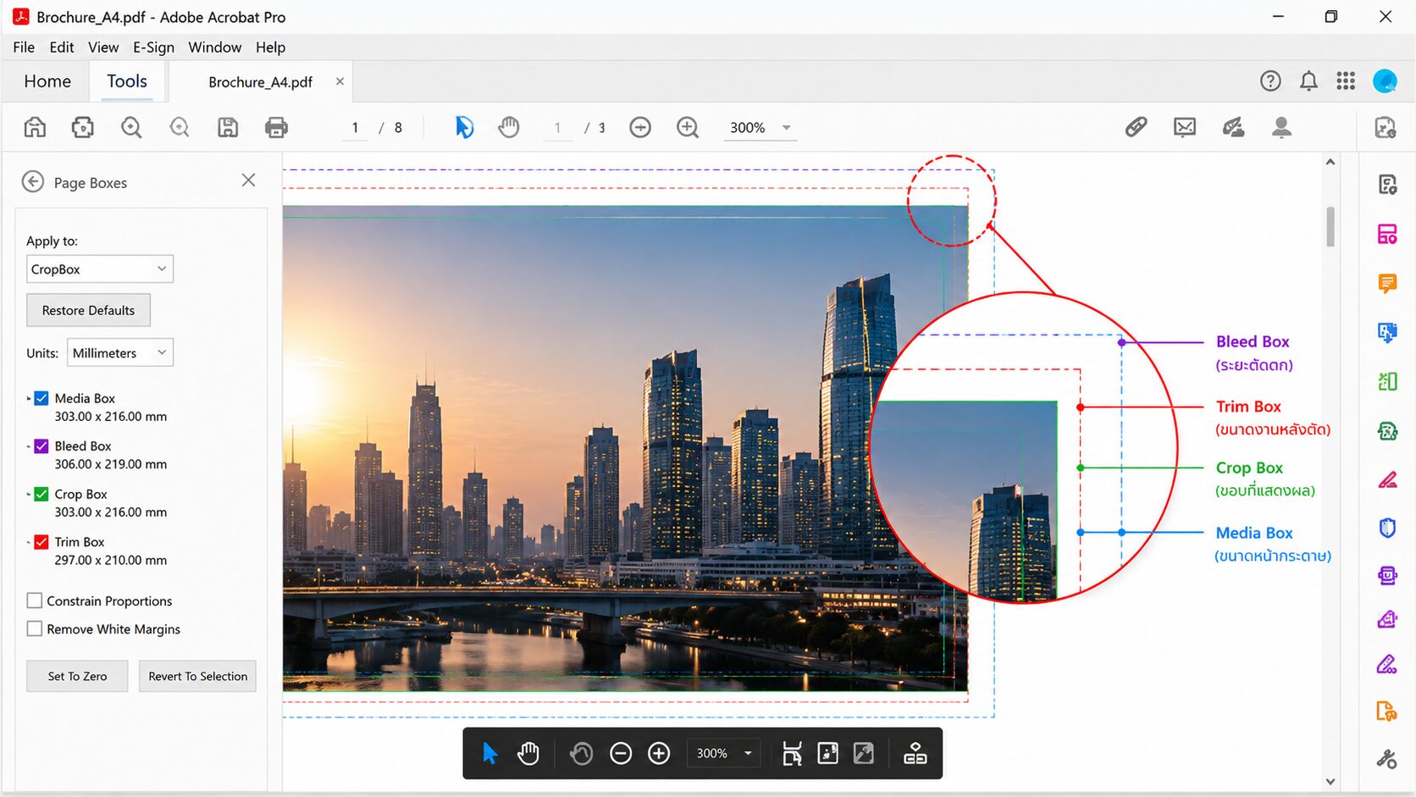Viewport: 1416px width, 797px height.
Task: Uncheck the Bleed Box checkbox
Action: tap(41, 446)
